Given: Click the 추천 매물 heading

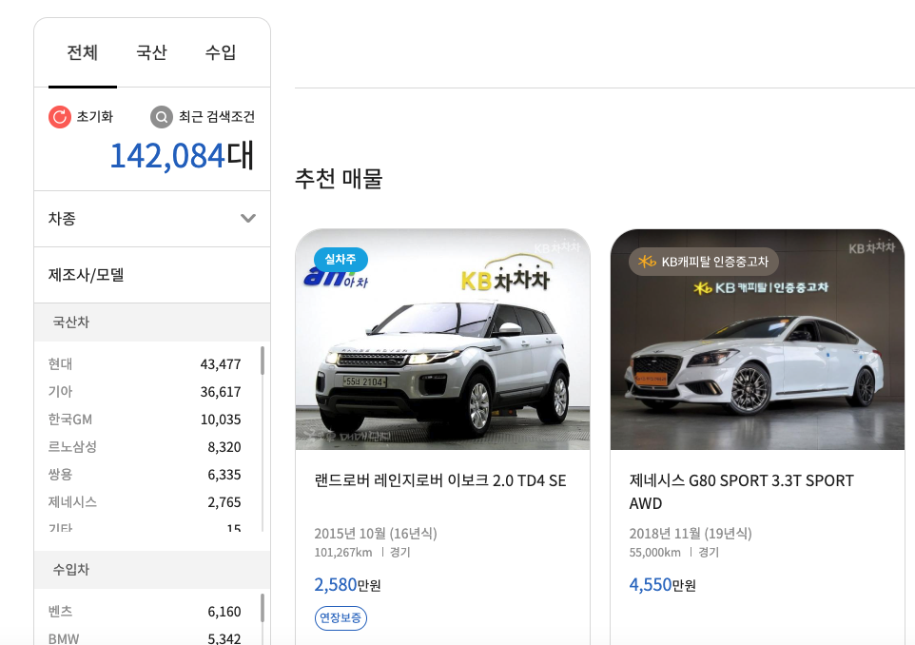Looking at the screenshot, I should (x=339, y=179).
